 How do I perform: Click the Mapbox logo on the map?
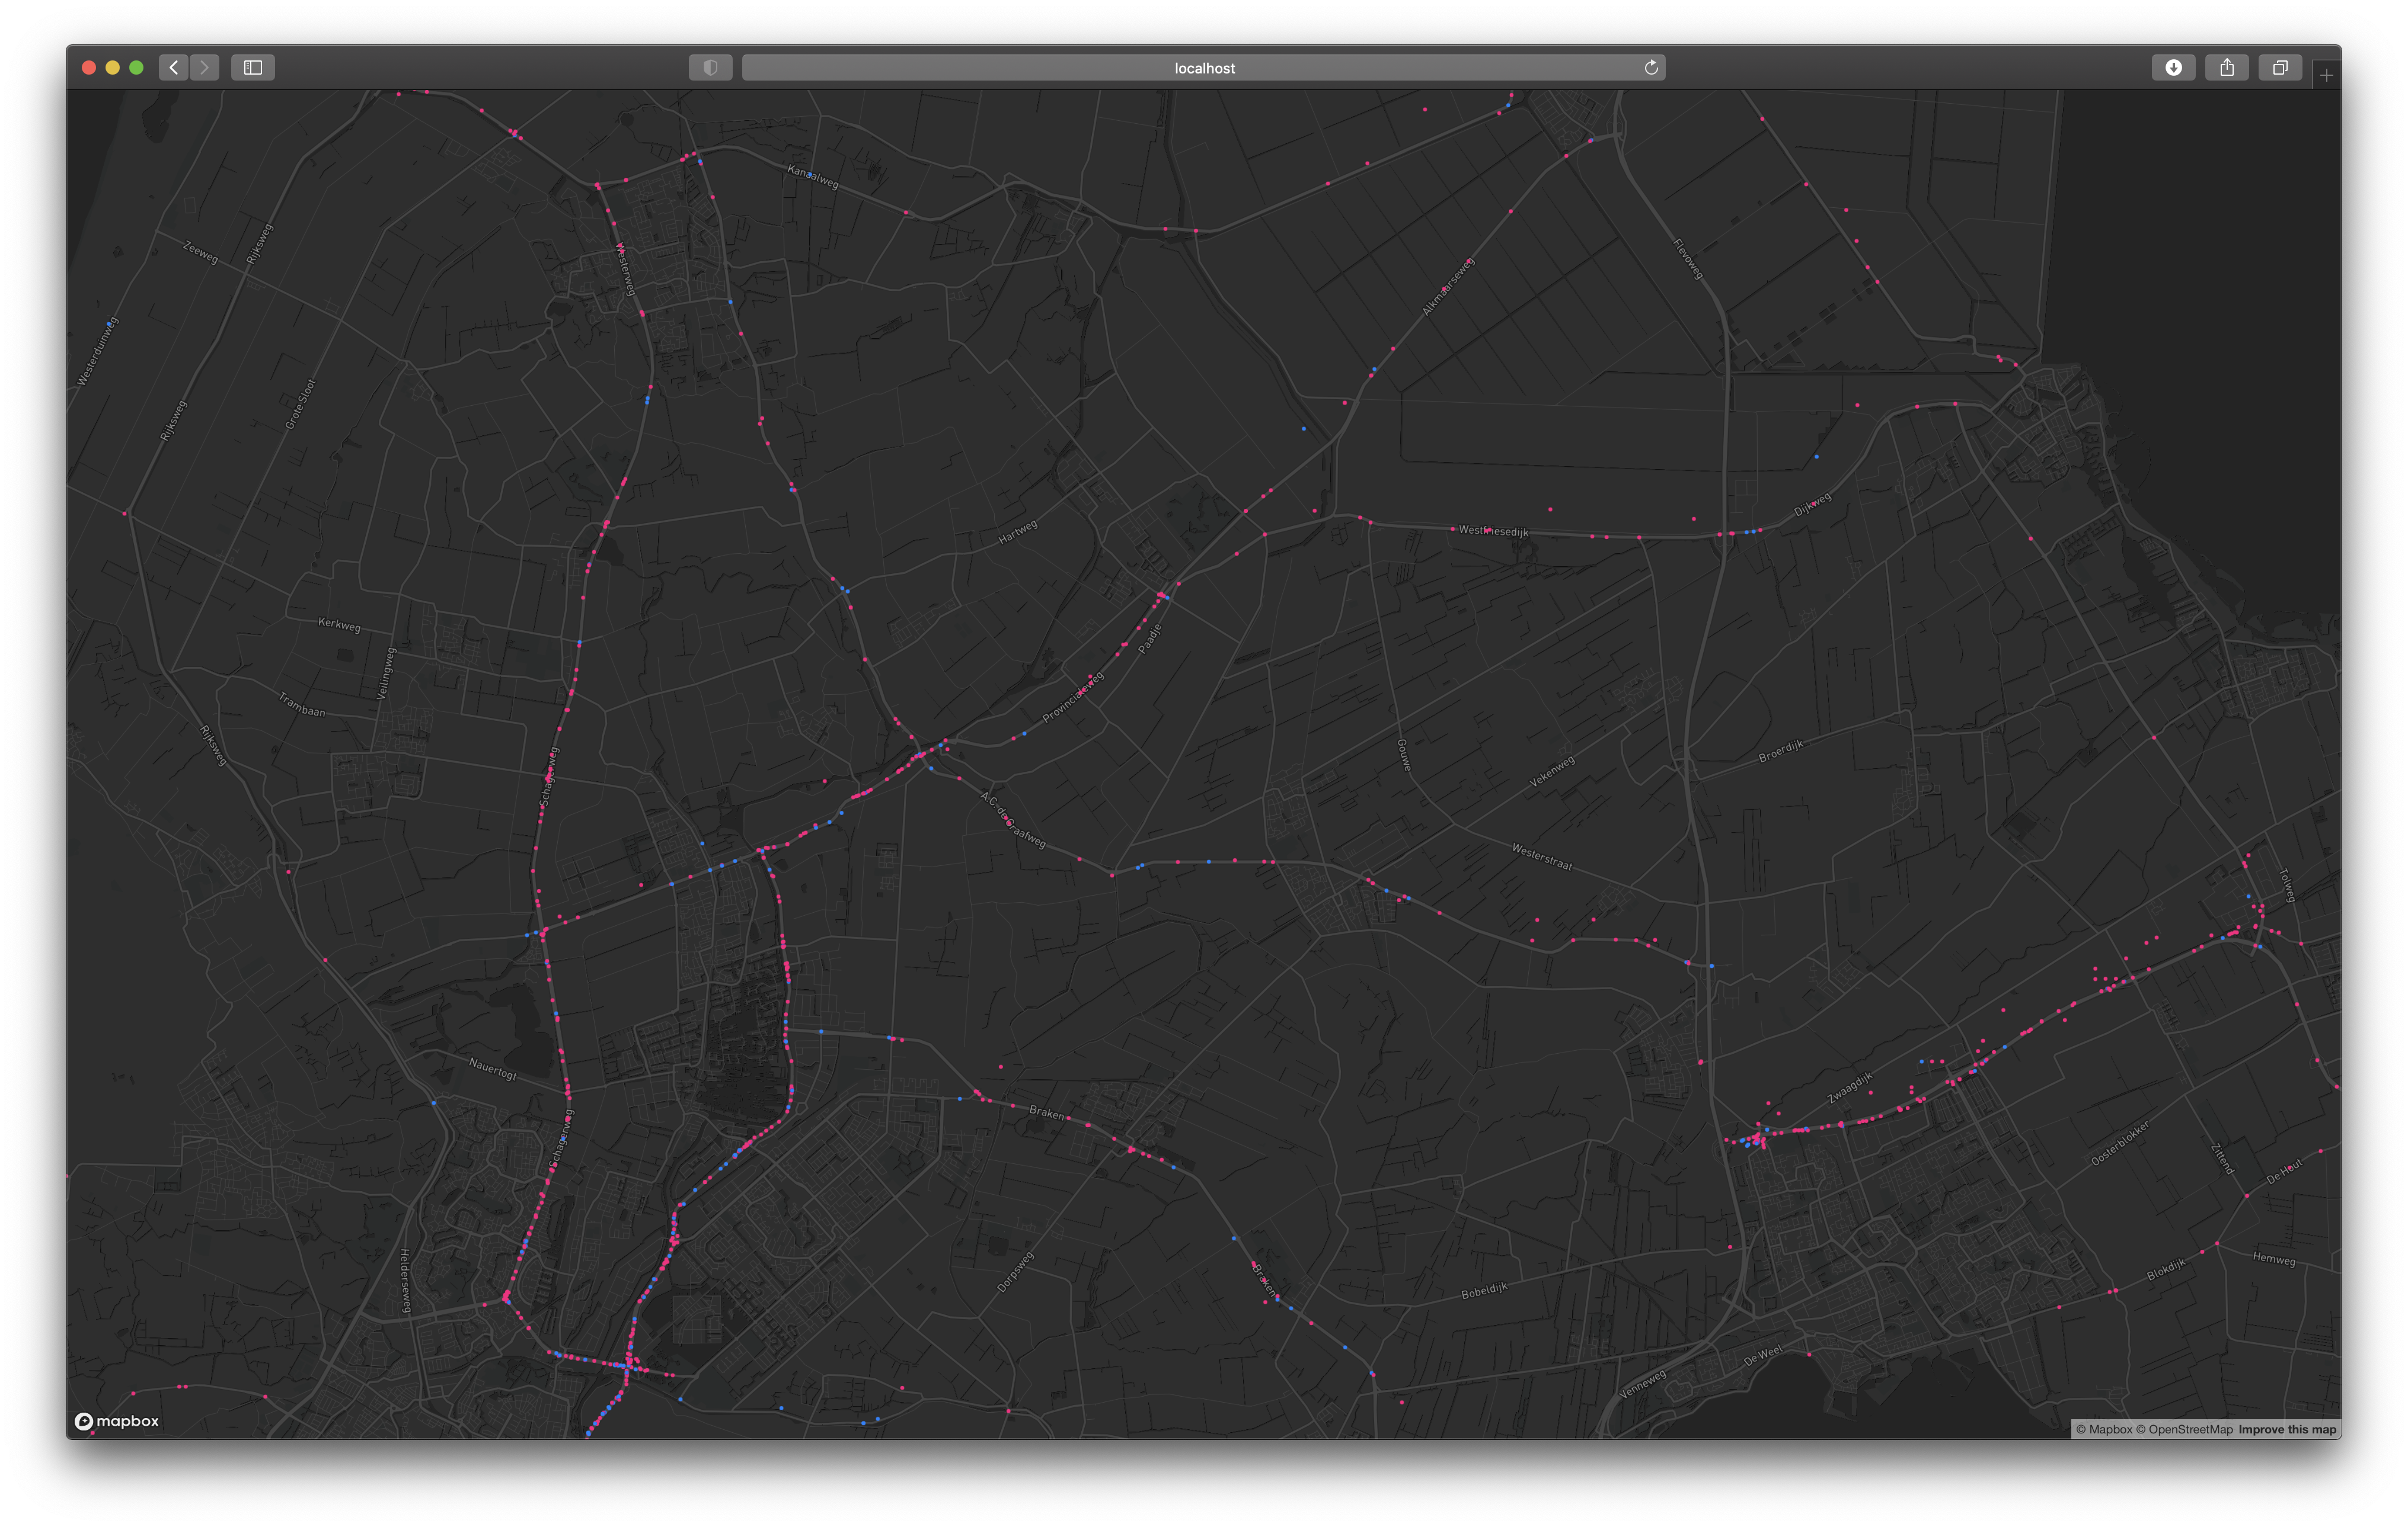click(x=117, y=1421)
